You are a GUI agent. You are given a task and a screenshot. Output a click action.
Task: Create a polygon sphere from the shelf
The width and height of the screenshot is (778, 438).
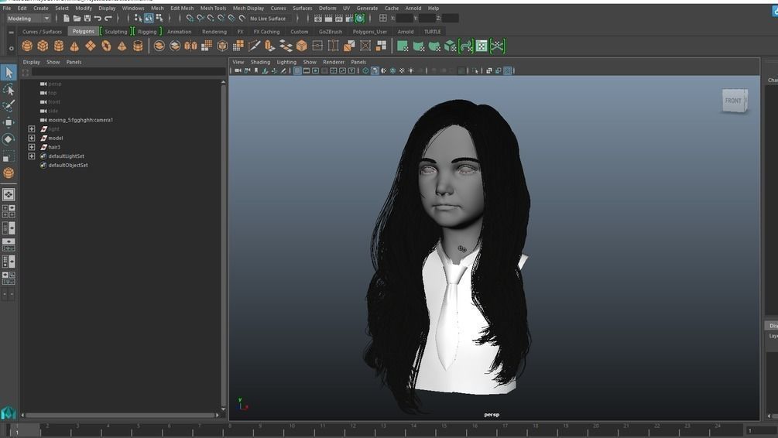click(27, 46)
